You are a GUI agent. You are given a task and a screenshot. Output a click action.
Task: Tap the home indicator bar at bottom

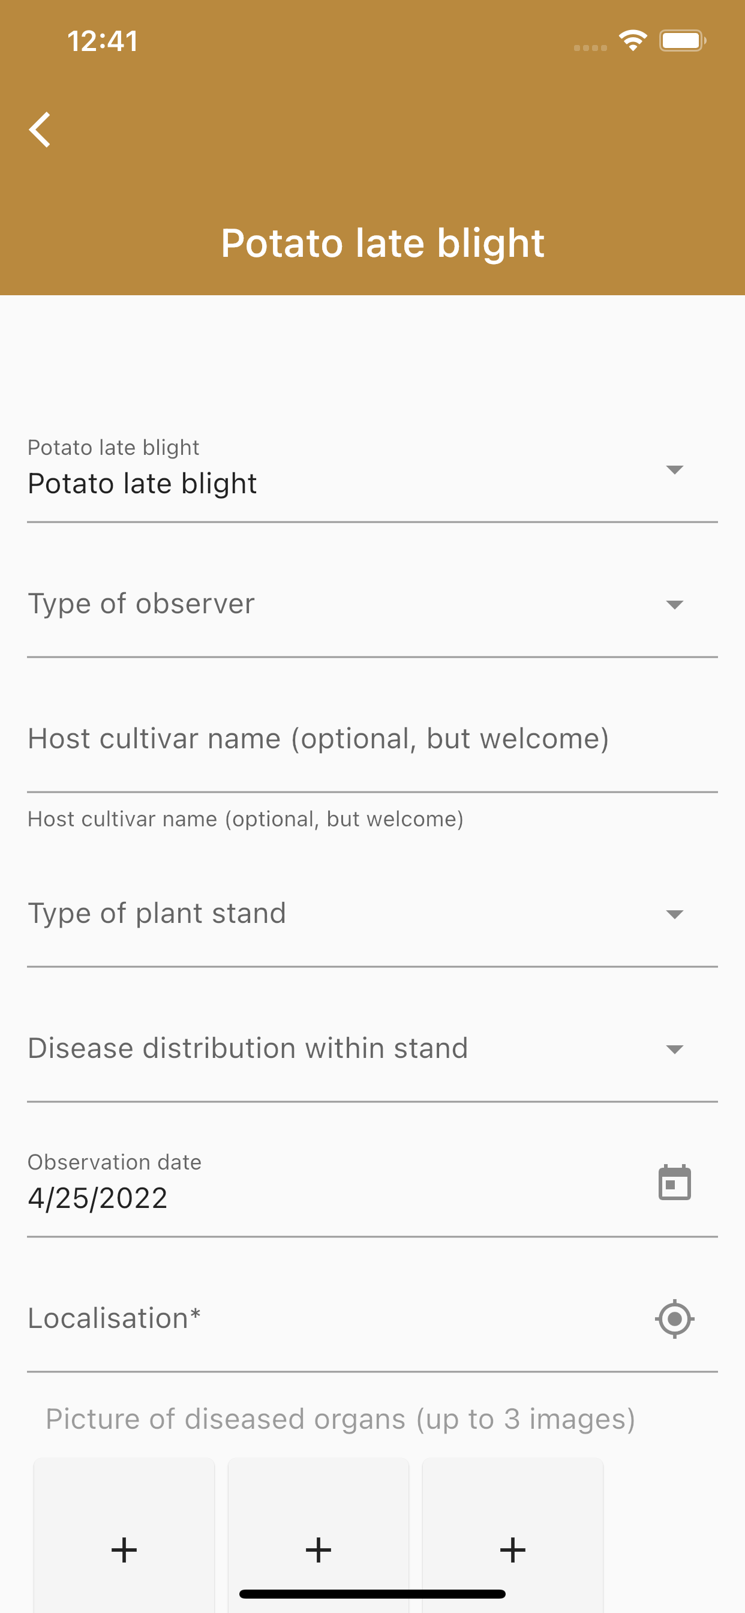point(372,1594)
